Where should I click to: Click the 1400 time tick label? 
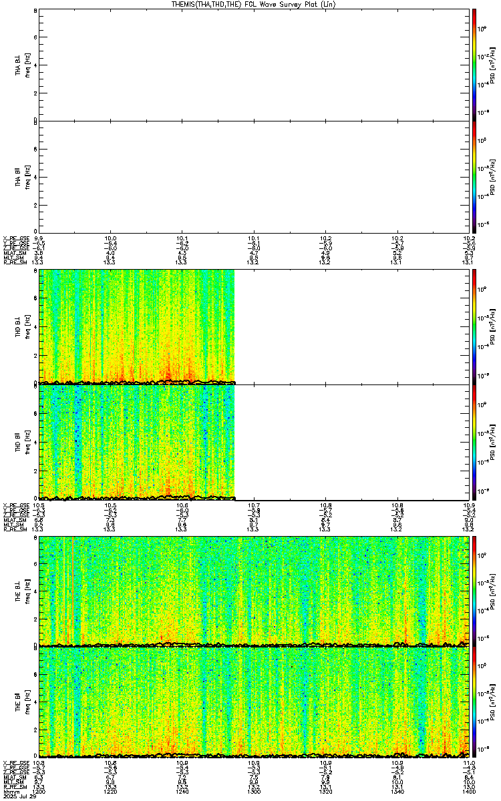click(x=468, y=791)
